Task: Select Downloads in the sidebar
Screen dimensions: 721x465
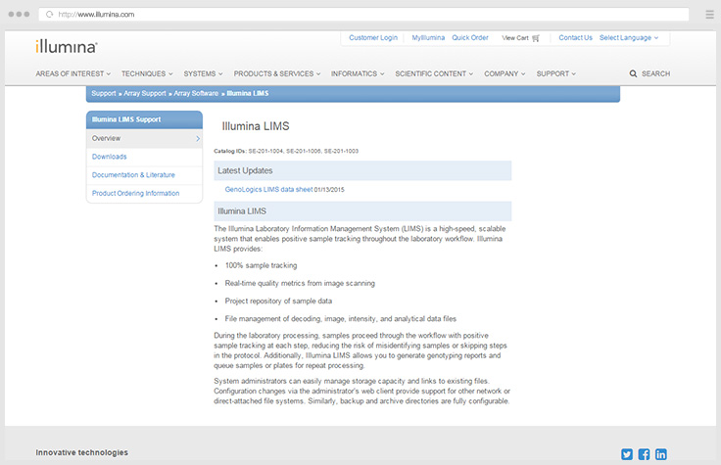Action: [109, 157]
